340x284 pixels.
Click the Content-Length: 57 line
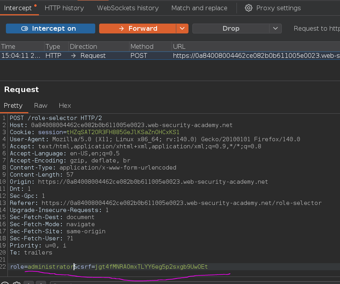(42, 175)
